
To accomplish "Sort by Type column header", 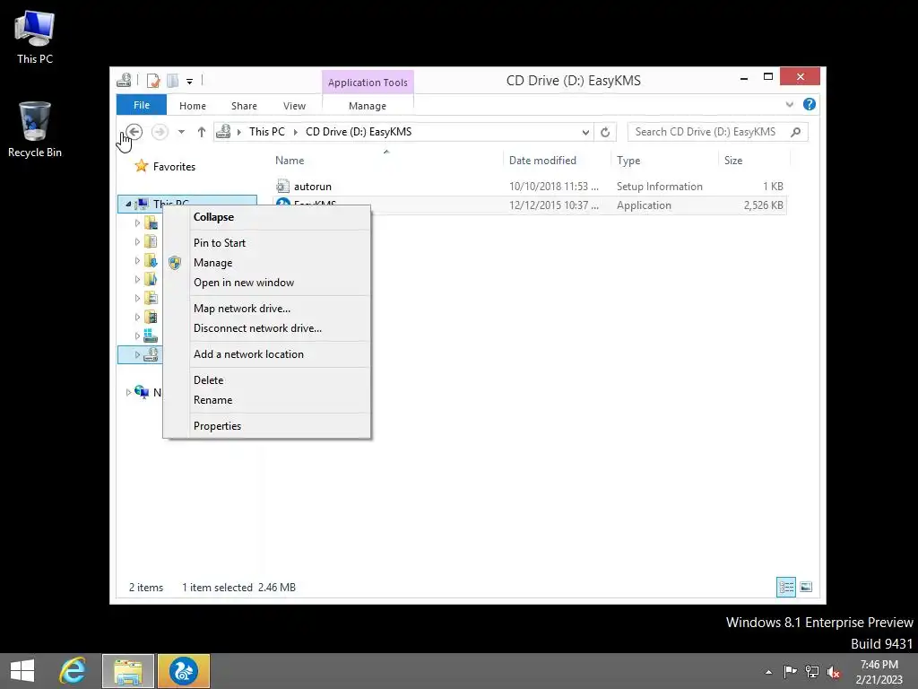I will click(x=664, y=160).
